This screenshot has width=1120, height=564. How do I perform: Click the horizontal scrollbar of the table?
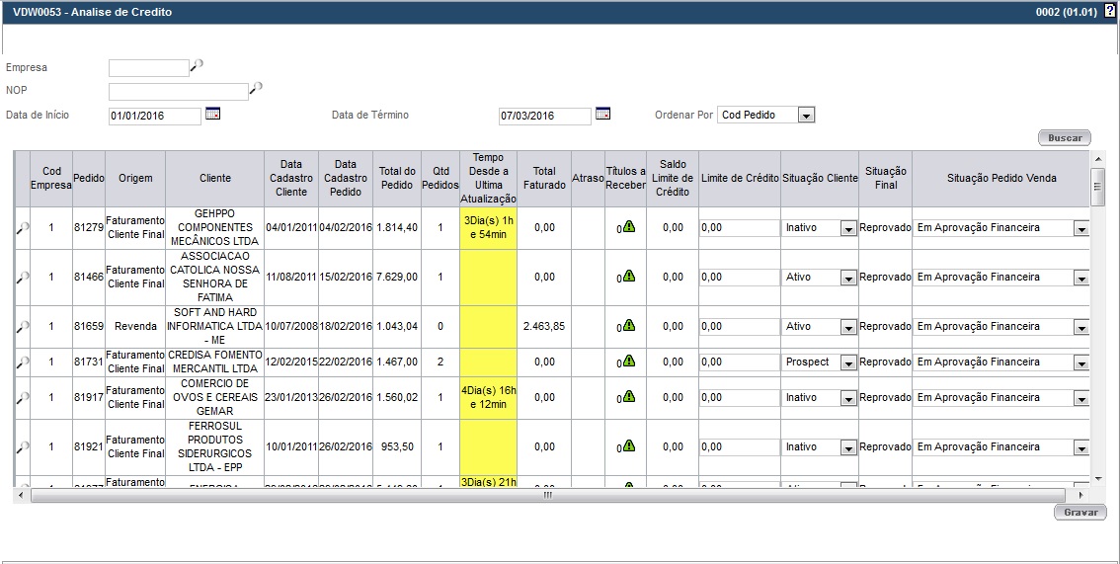[548, 495]
